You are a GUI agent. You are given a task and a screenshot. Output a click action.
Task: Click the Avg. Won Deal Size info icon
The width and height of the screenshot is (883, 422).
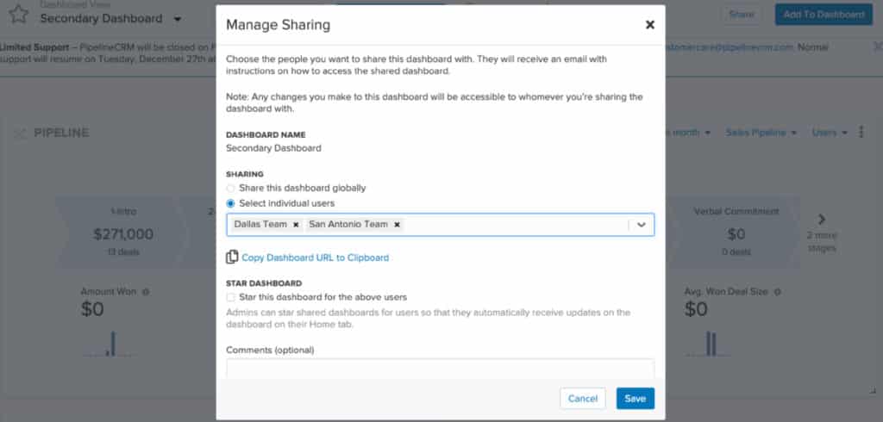click(x=778, y=292)
